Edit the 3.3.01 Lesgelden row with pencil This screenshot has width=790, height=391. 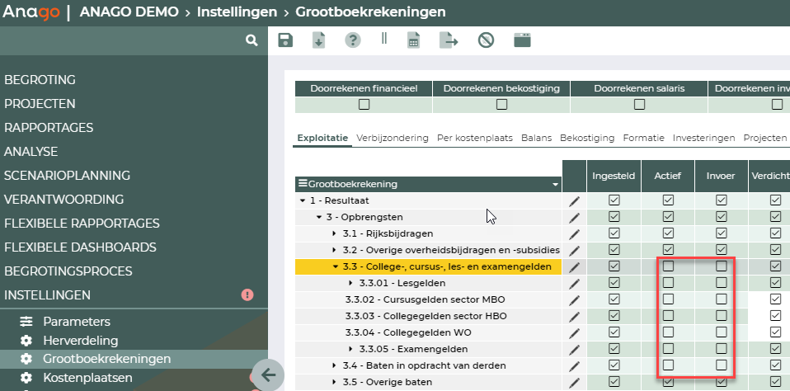(575, 283)
